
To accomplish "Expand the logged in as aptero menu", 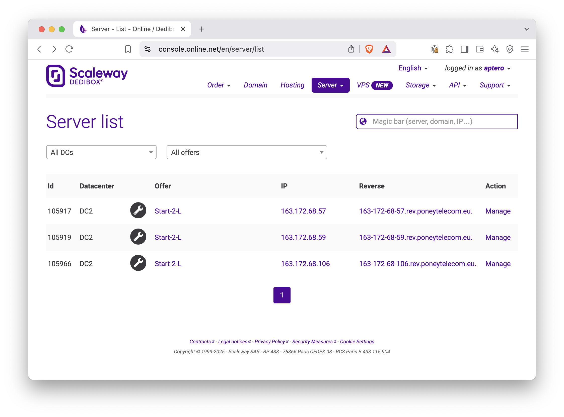I will tap(478, 68).
